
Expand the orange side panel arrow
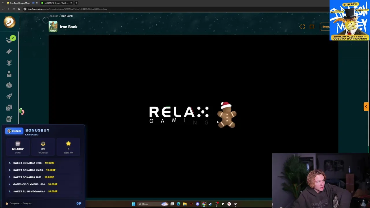(x=366, y=107)
